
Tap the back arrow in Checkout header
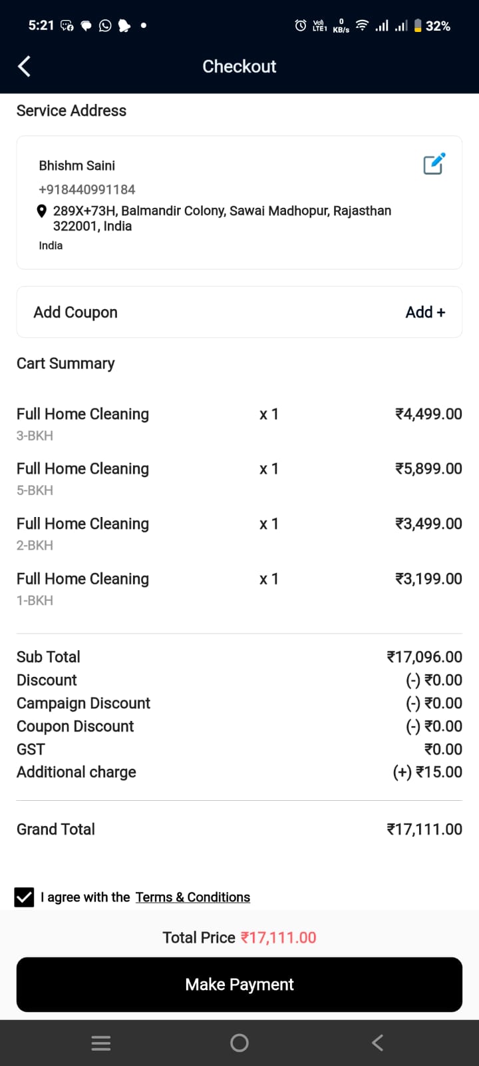pos(25,66)
